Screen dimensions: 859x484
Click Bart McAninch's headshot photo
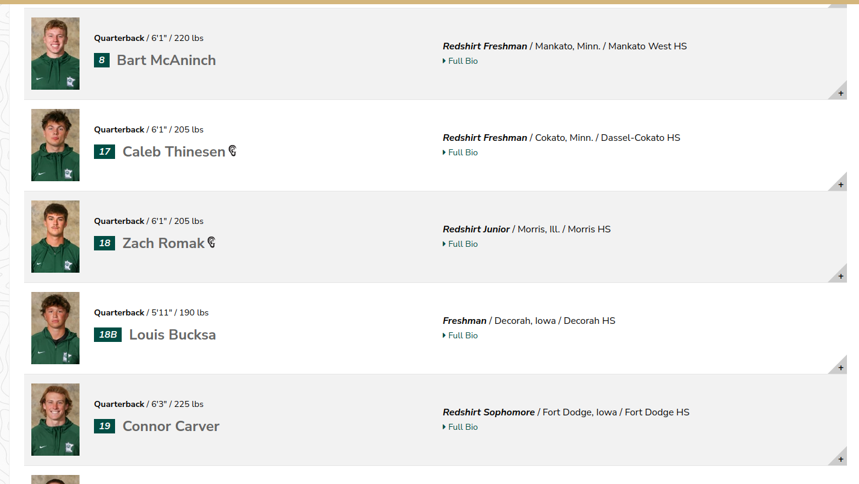click(x=55, y=54)
